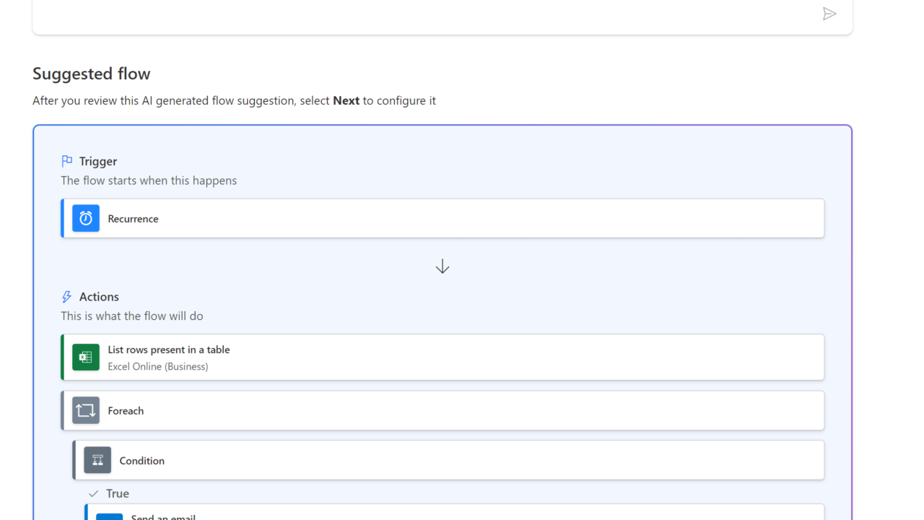924x520 pixels.
Task: Open the List rows present in a table action
Action: pos(462,357)
